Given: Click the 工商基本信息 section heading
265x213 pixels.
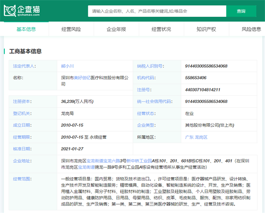Looking at the screenshot, I should coord(26,51).
